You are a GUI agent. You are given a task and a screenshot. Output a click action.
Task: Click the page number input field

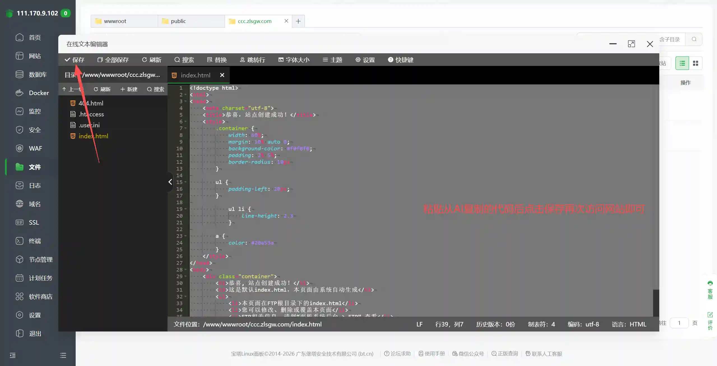[679, 323]
